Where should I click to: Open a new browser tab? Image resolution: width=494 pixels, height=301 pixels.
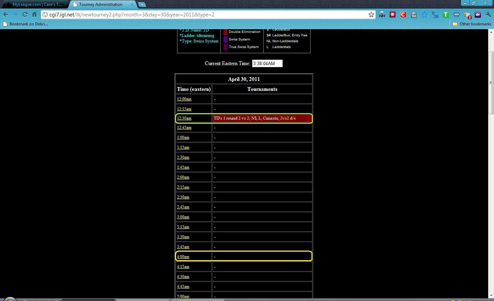click(x=142, y=4)
